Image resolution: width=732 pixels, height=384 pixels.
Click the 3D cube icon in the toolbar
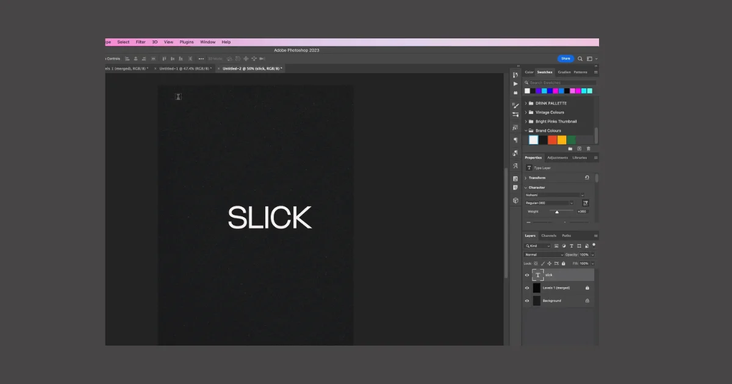pos(515,202)
